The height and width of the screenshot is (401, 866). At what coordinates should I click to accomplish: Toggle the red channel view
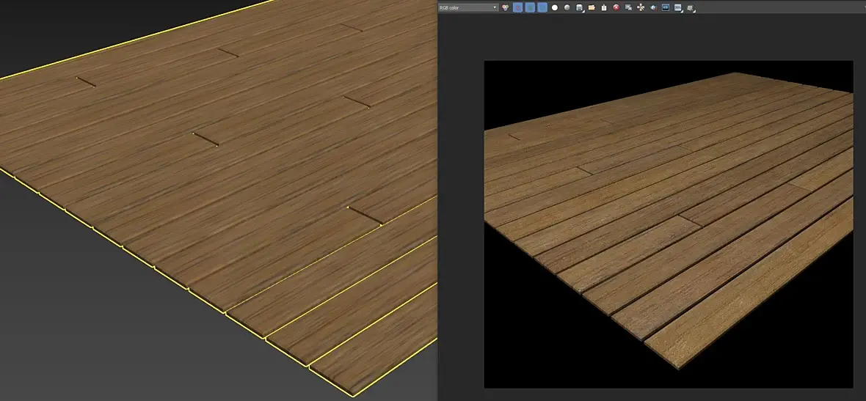pos(517,7)
